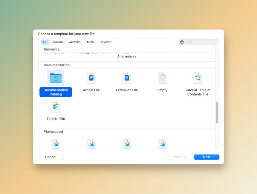Select the third Swift playground template icon
Image resolution: width=257 pixels, height=194 pixels.
[x=127, y=144]
